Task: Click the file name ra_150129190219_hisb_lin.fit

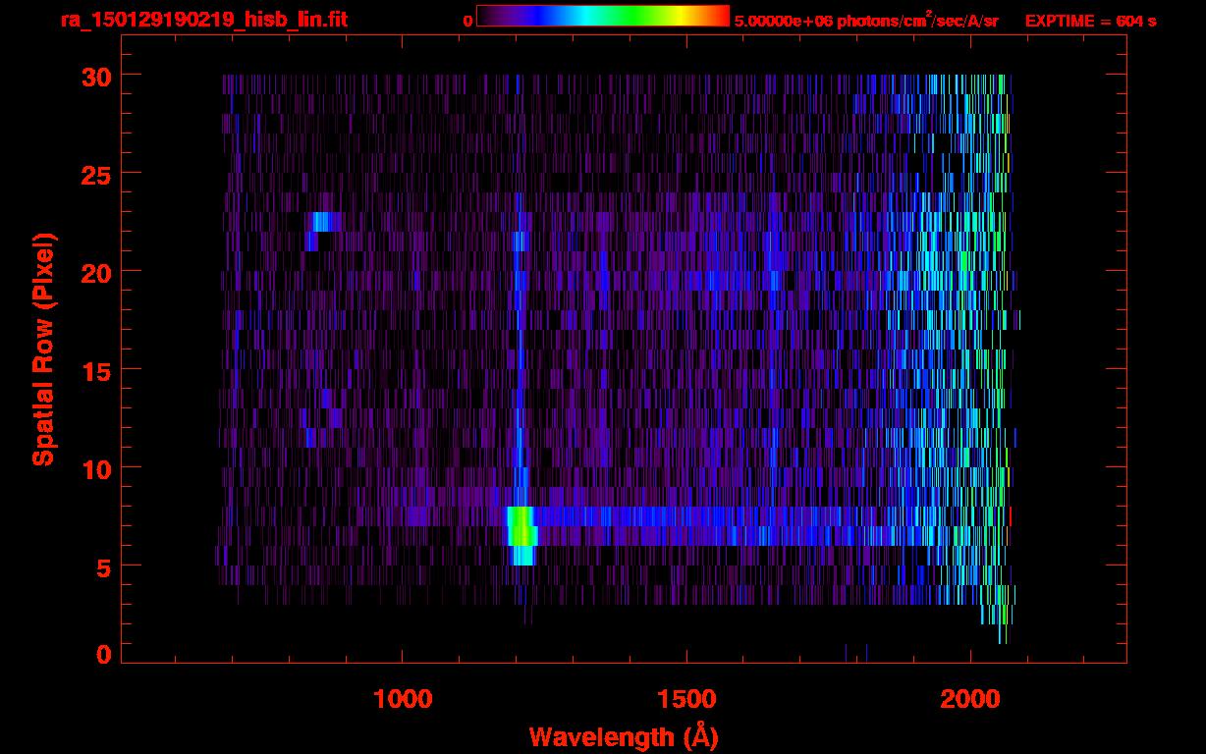Action: (x=203, y=20)
